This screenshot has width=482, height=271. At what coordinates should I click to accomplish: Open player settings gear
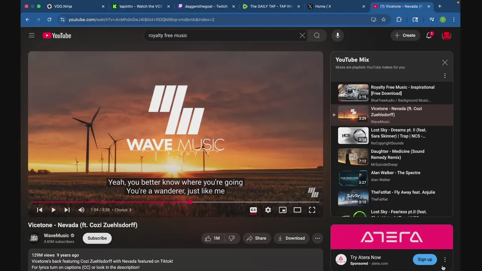coord(268,210)
